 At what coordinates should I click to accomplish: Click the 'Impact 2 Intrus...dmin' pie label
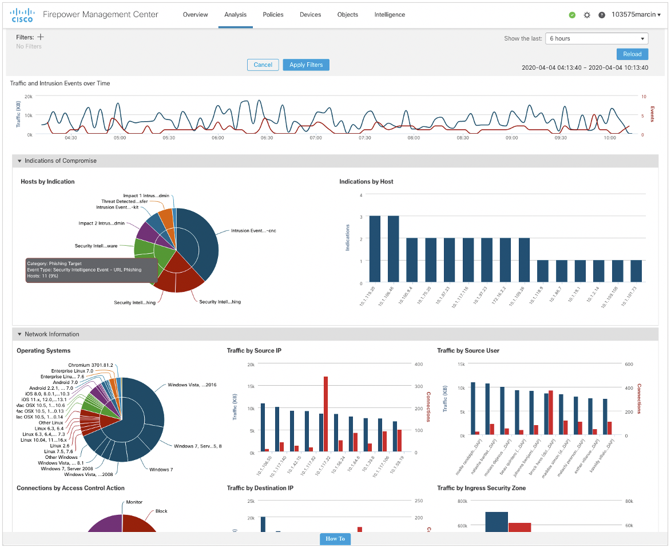click(x=101, y=223)
